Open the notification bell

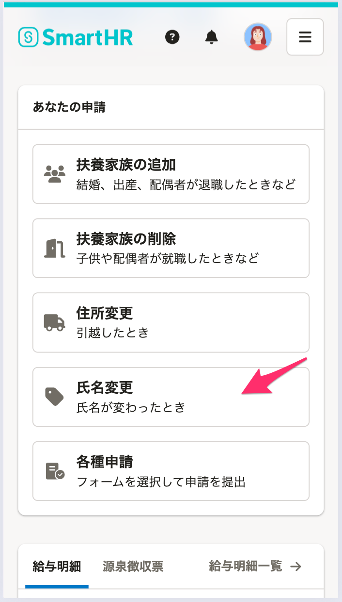pyautogui.click(x=210, y=37)
